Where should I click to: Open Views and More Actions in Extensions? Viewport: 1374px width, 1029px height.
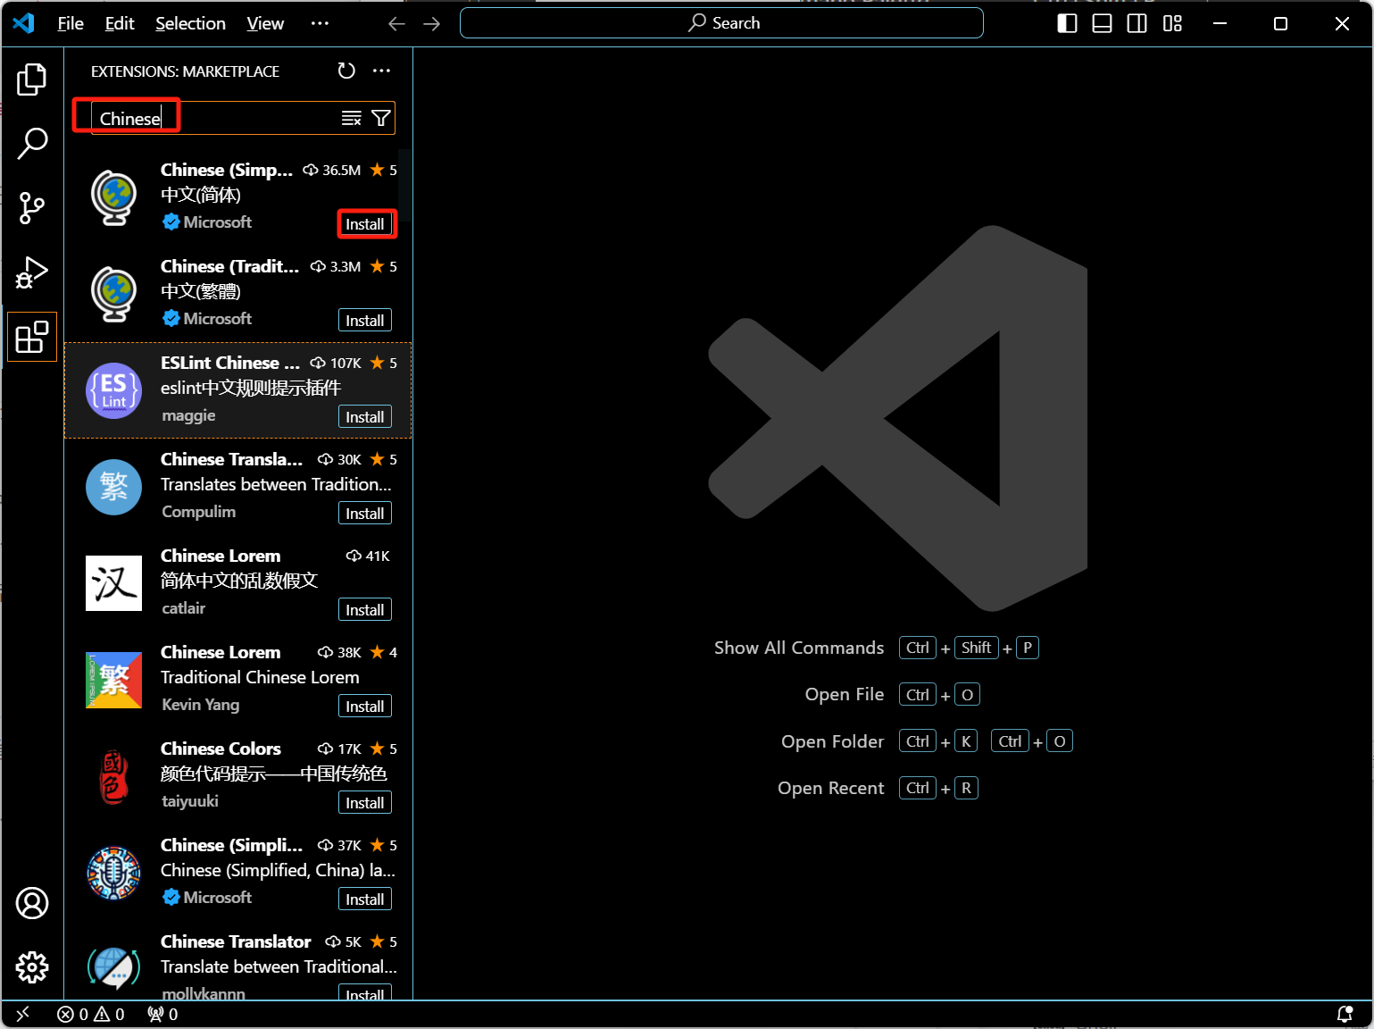(382, 71)
